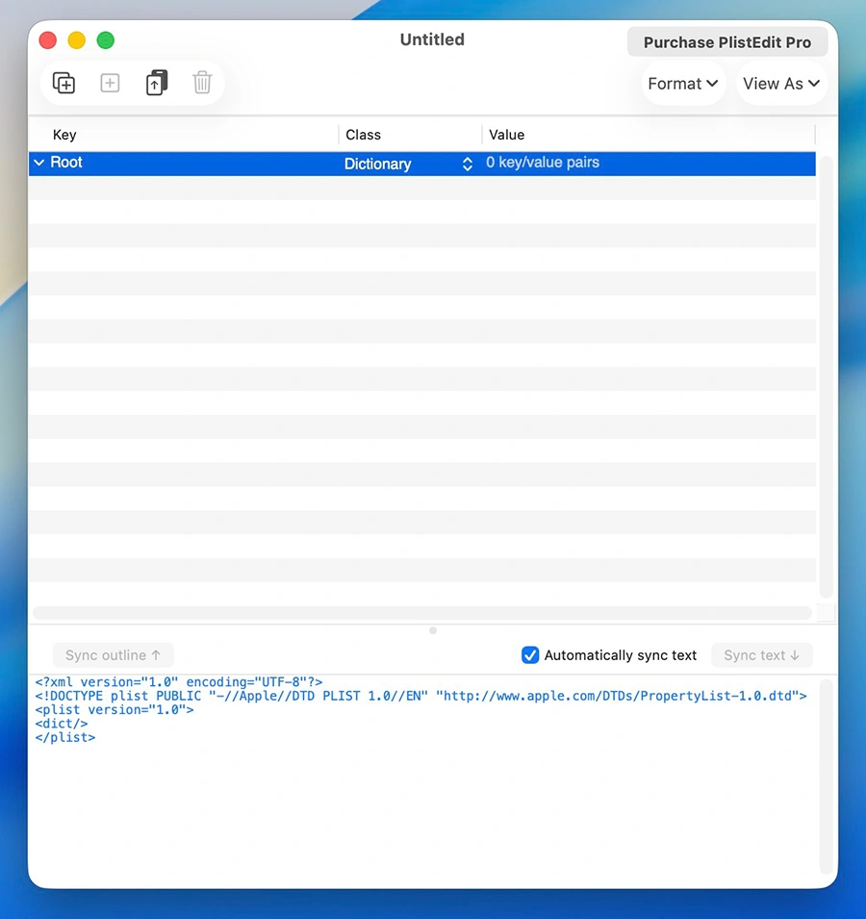
Task: Toggle Automatically sync text checkbox
Action: coord(530,655)
